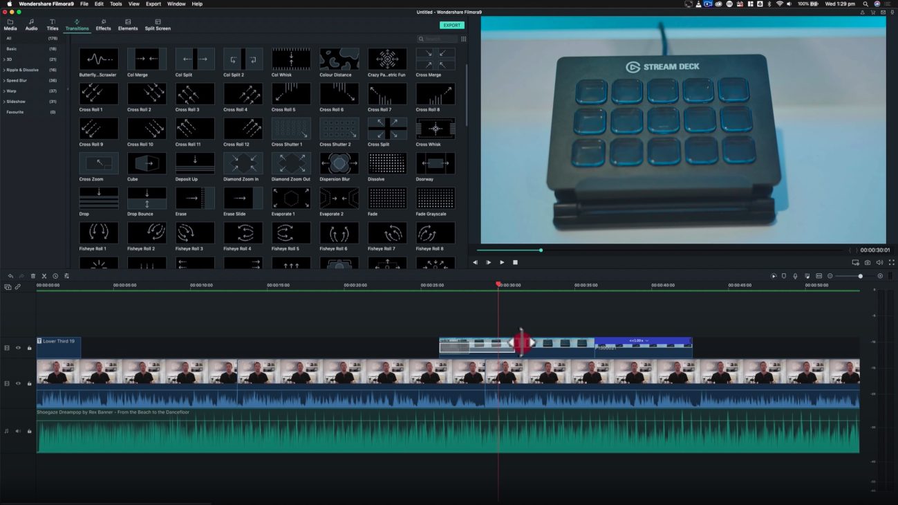Lock the main video track
This screenshot has width=898, height=505.
29,383
